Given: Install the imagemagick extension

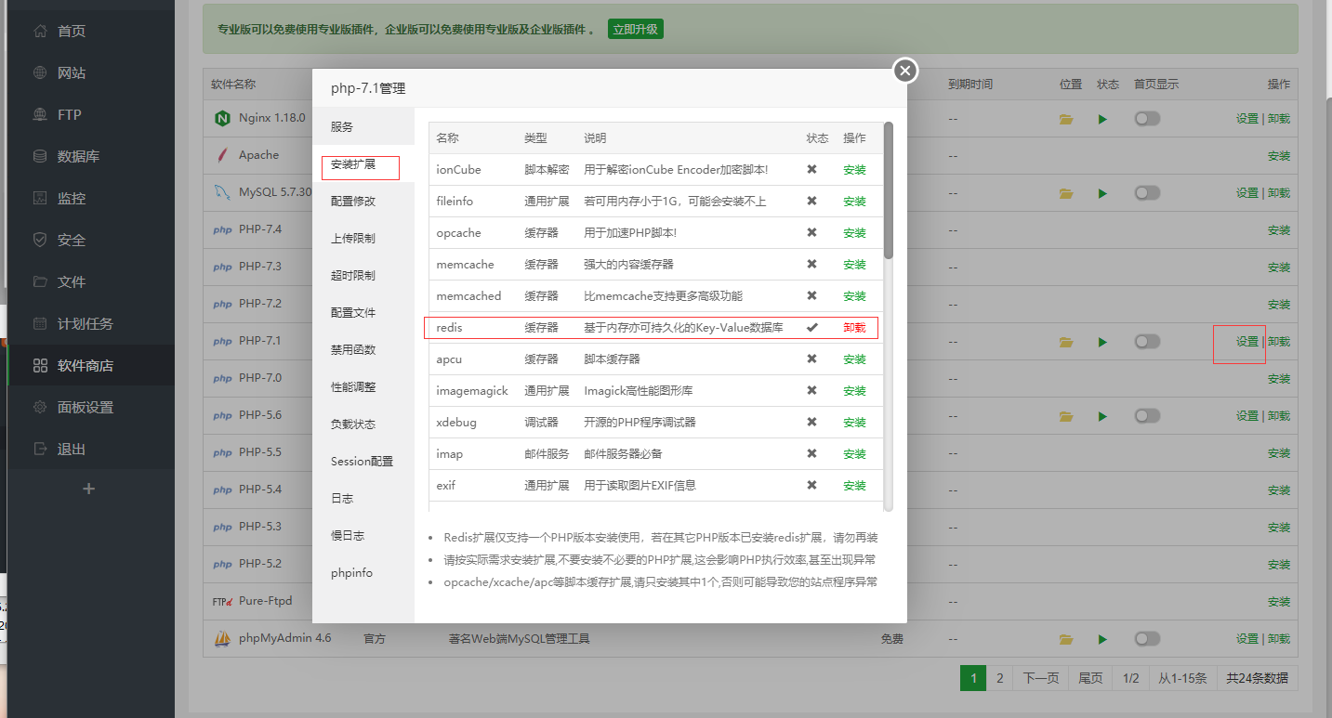Looking at the screenshot, I should click(854, 391).
